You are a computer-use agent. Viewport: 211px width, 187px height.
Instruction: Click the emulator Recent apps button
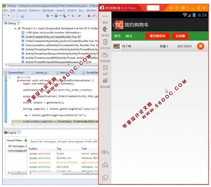click(105, 178)
